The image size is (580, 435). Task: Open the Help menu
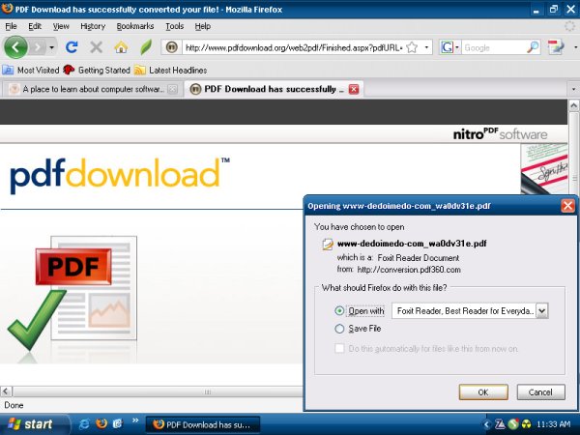(x=203, y=26)
